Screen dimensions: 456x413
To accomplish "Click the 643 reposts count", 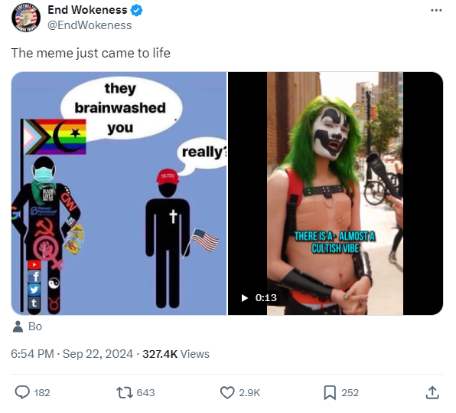I will point(145,392).
